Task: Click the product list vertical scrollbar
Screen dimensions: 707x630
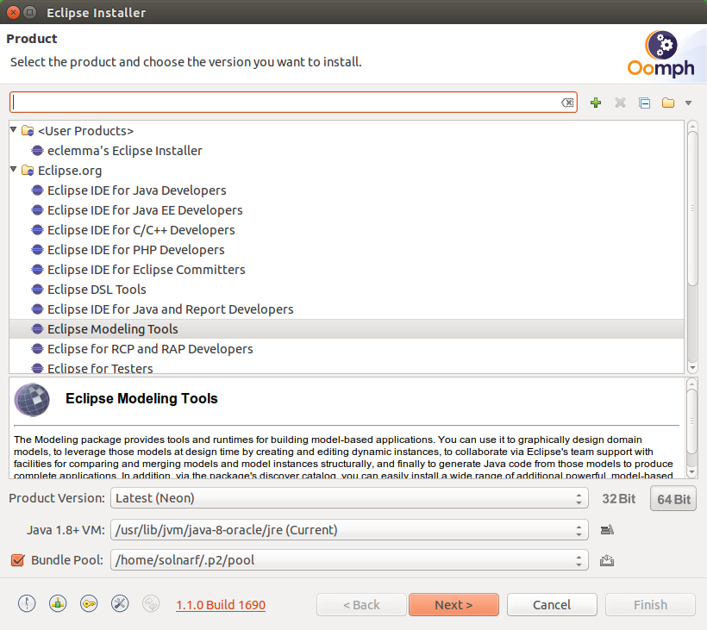Action: click(x=692, y=209)
